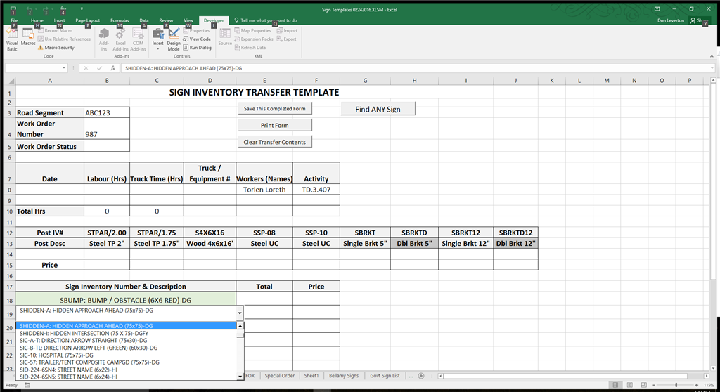Open Excel Add-ins
The height and width of the screenshot is (392, 720).
[120, 39]
